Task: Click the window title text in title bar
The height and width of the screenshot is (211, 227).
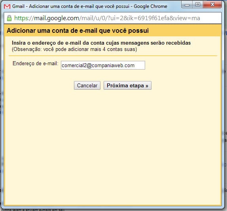Action: coord(90,6)
